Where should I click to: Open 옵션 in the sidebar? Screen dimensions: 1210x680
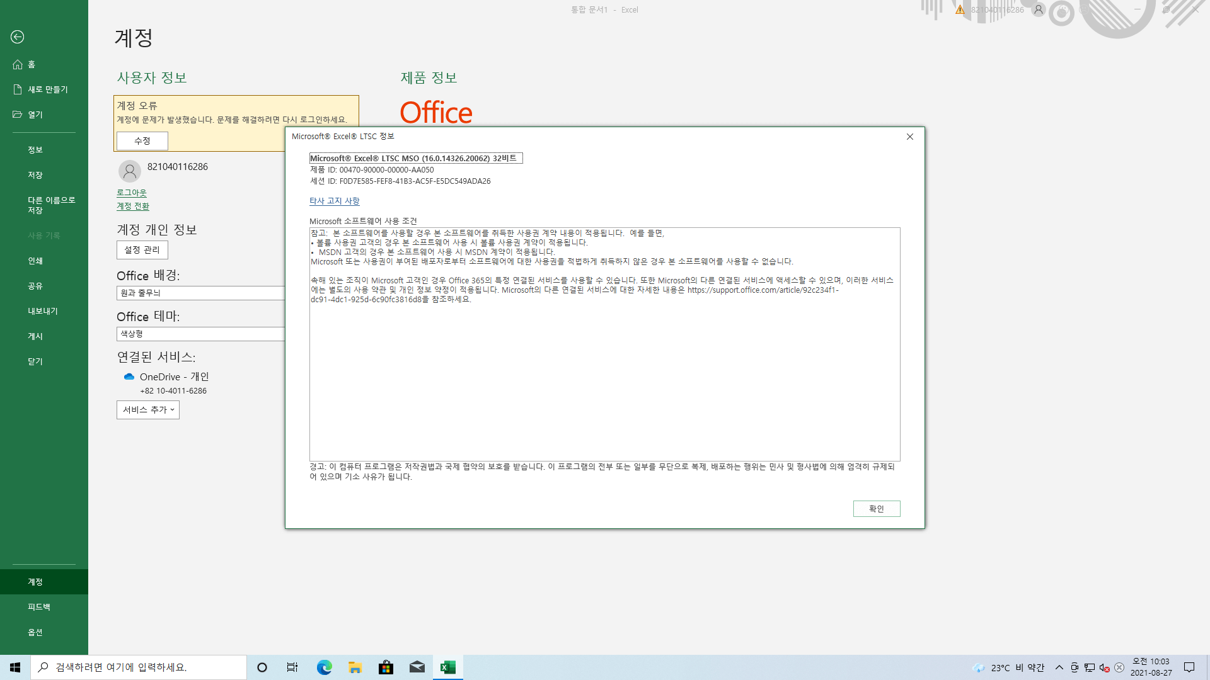point(44,632)
